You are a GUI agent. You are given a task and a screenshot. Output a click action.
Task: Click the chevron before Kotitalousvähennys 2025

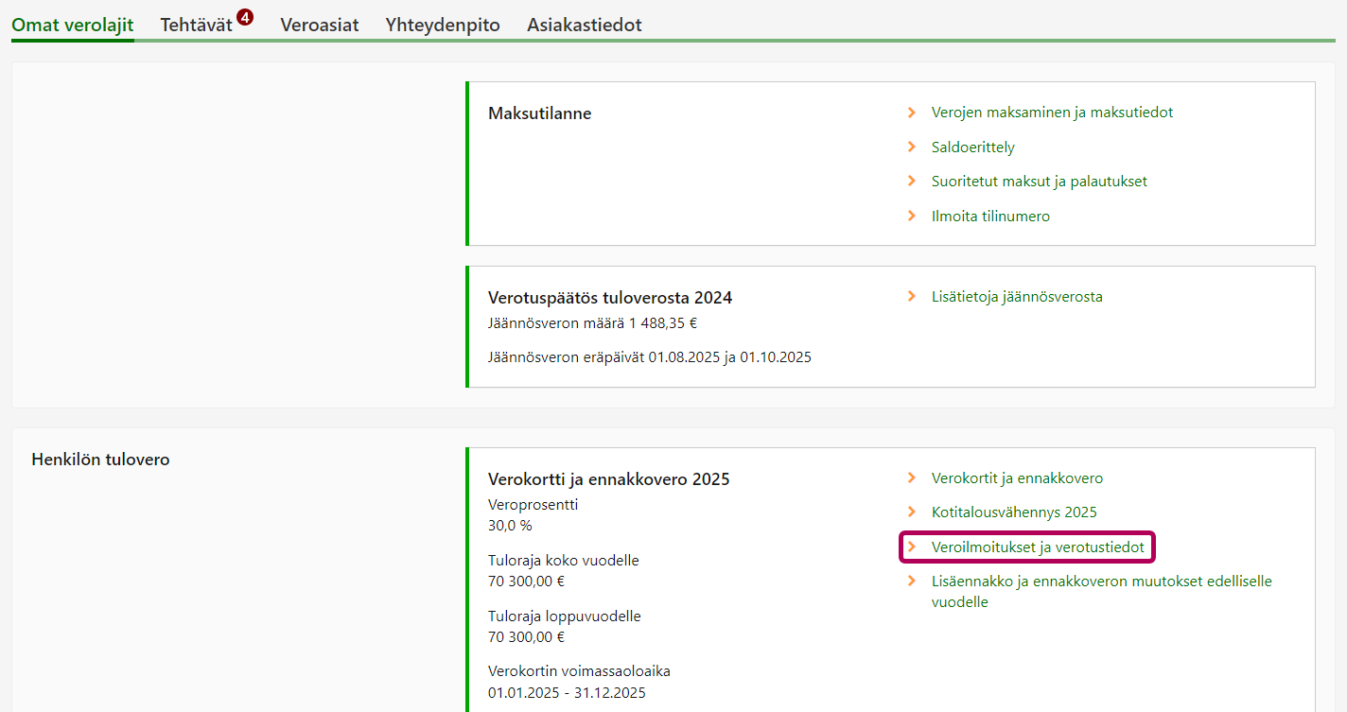pos(912,512)
